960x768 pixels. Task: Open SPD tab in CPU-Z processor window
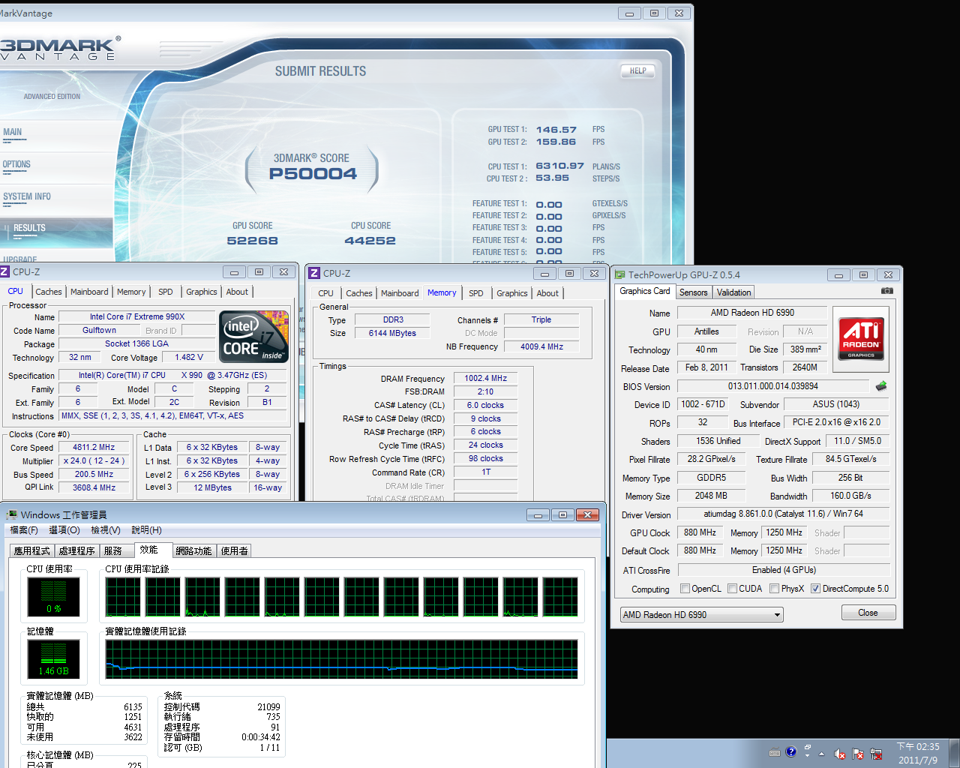[x=166, y=292]
